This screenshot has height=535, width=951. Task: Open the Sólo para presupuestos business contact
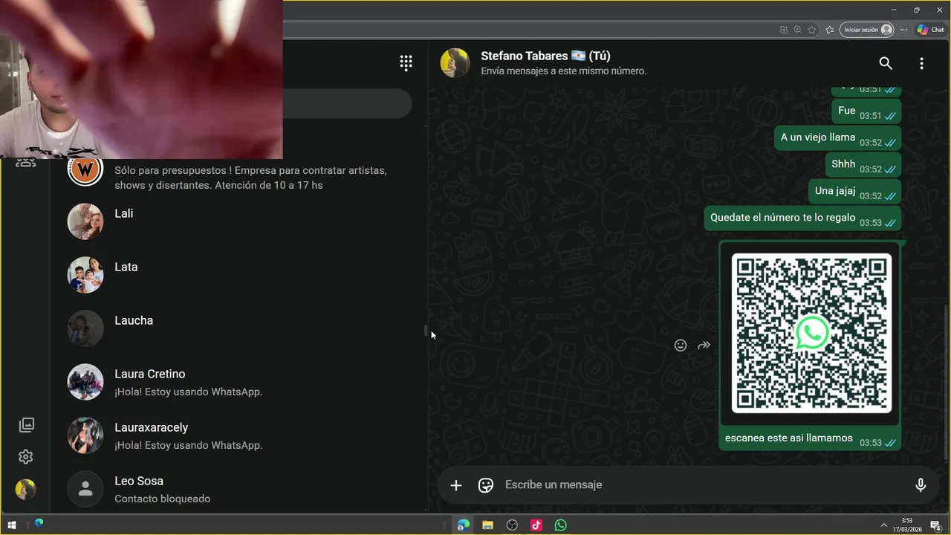238,175
